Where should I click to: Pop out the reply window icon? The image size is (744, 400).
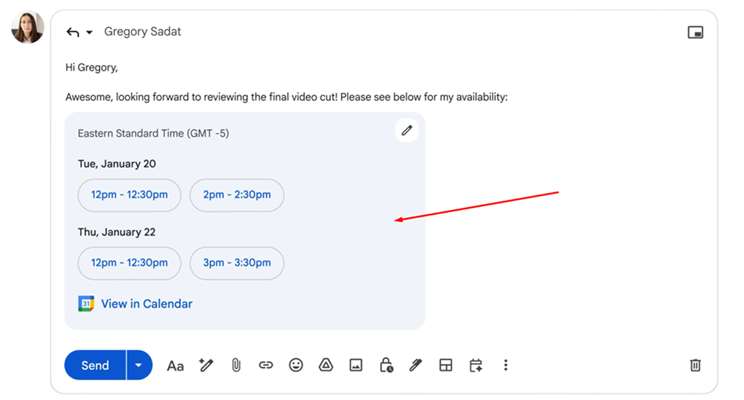(695, 32)
